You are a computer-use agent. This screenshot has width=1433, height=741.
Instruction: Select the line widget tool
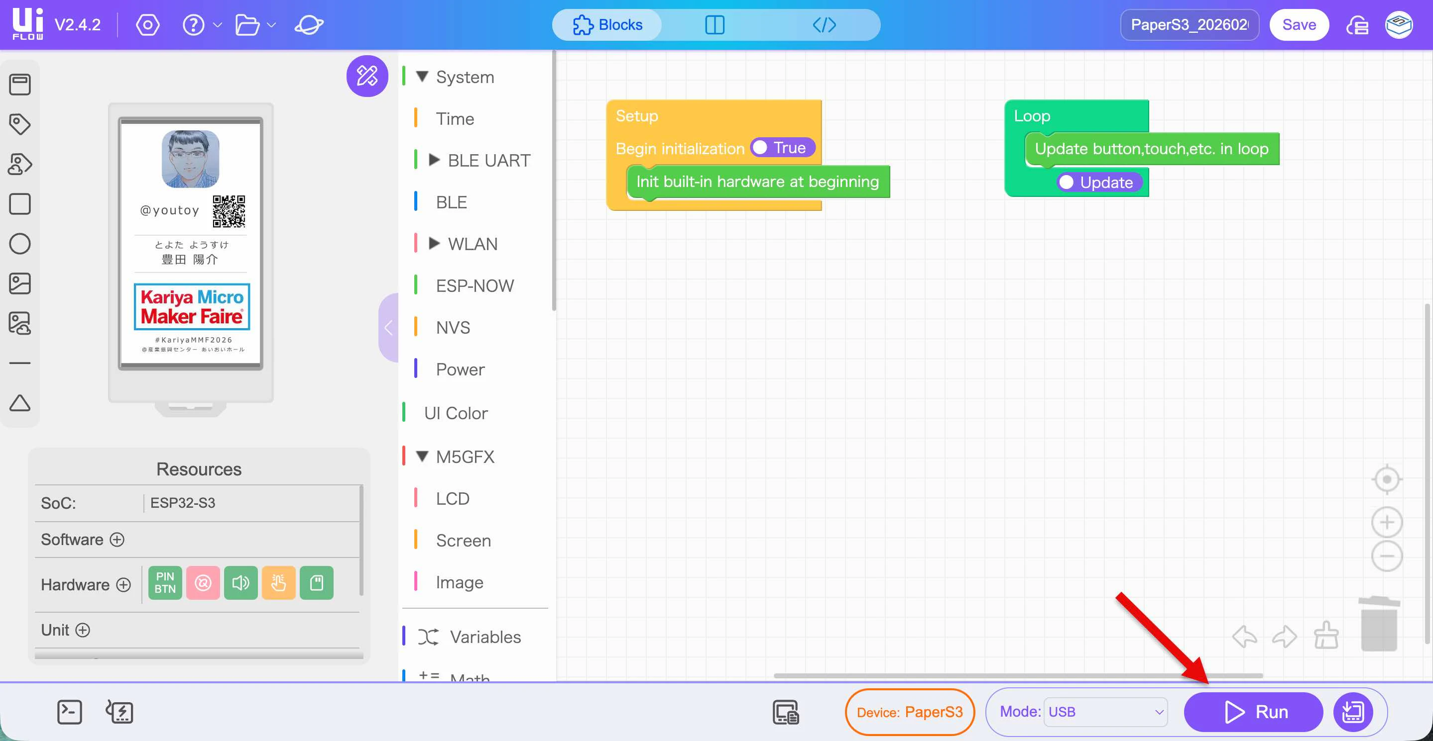coord(20,363)
